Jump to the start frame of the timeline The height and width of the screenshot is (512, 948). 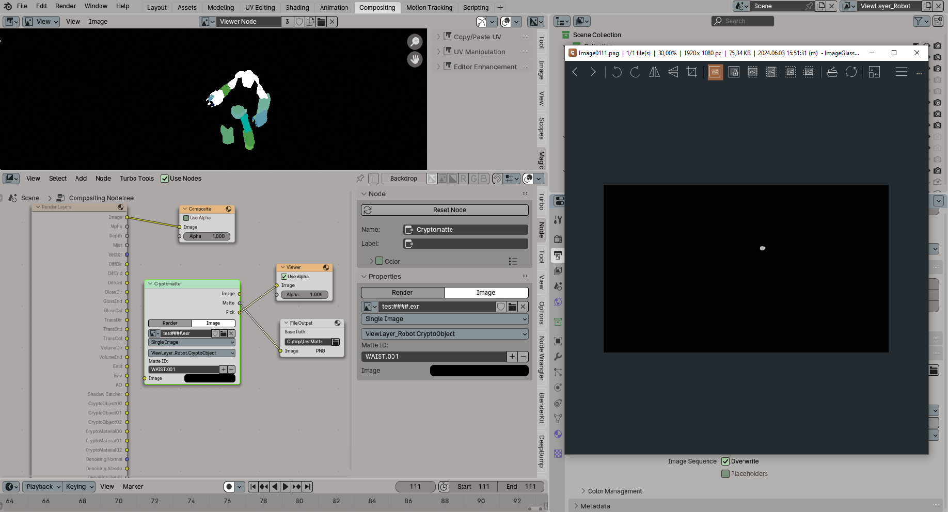point(253,487)
